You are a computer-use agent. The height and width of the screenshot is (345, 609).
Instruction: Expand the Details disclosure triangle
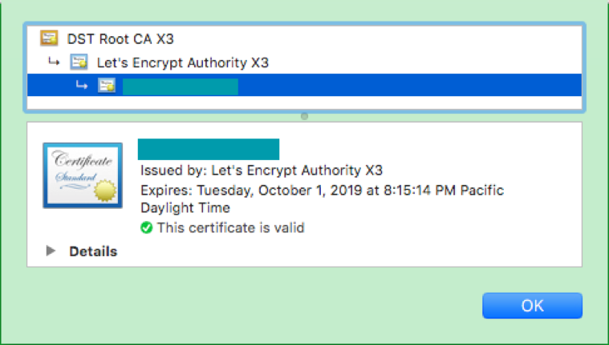coord(51,251)
